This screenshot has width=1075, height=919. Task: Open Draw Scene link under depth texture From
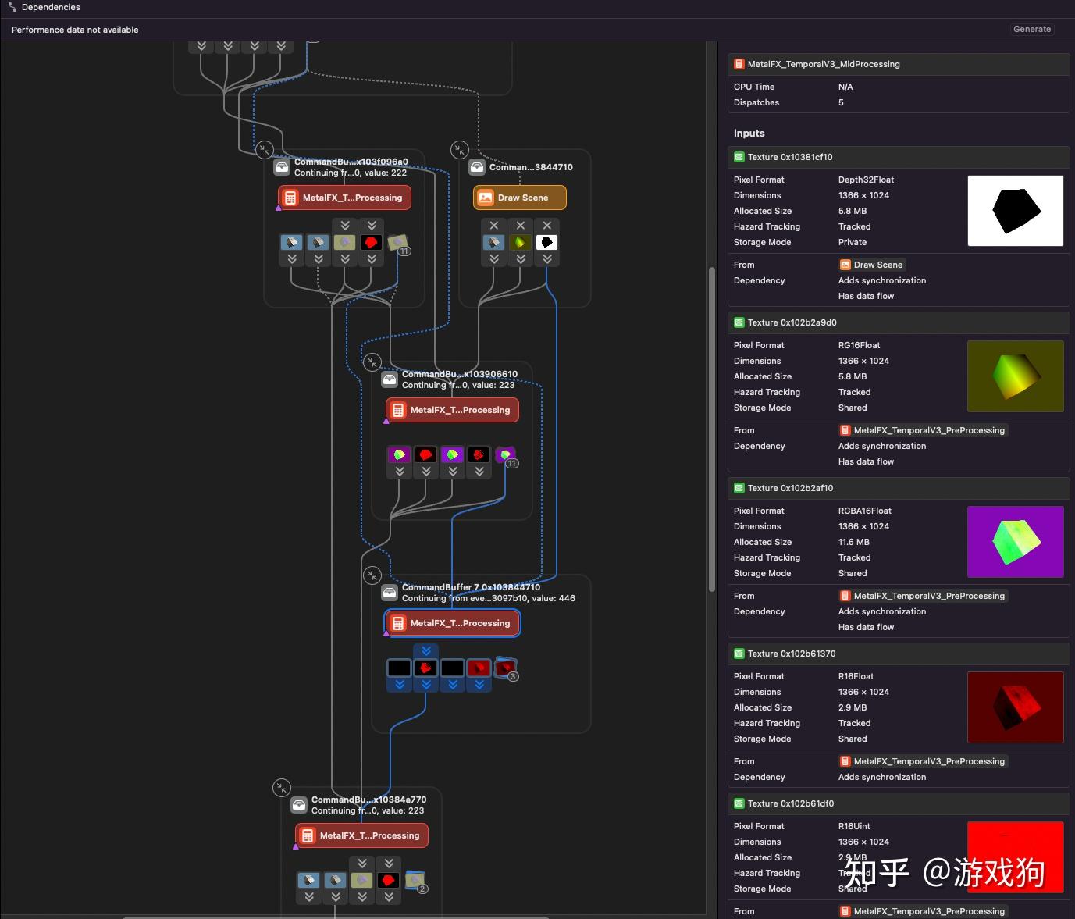(x=872, y=265)
